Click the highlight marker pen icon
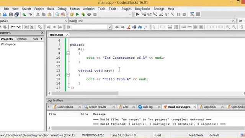The height and width of the screenshot is (138, 245). [129, 27]
